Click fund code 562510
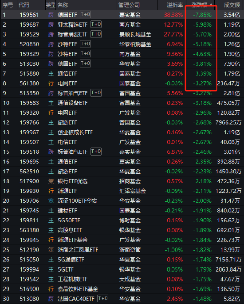244x304 pixels. coord(29,172)
